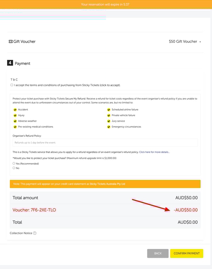Click the Jury service checkmark icon
Image resolution: width=212 pixels, height=269 pixels.
109,121
